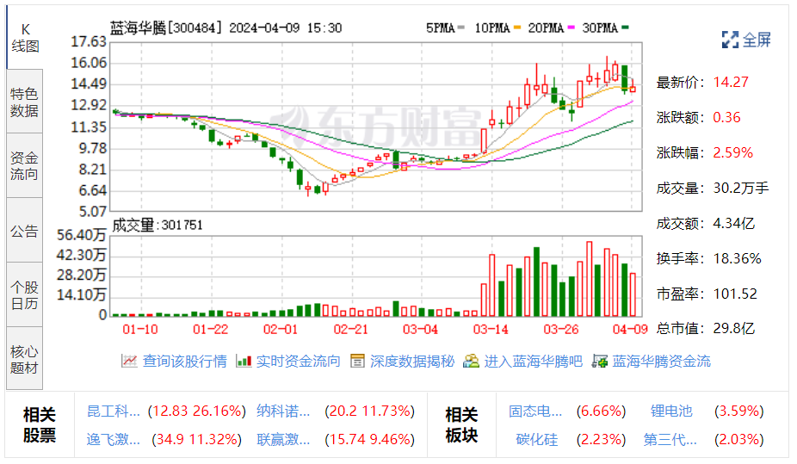Click the (34.9 11.32%) quote text
This screenshot has height=464, width=797.
(x=197, y=439)
